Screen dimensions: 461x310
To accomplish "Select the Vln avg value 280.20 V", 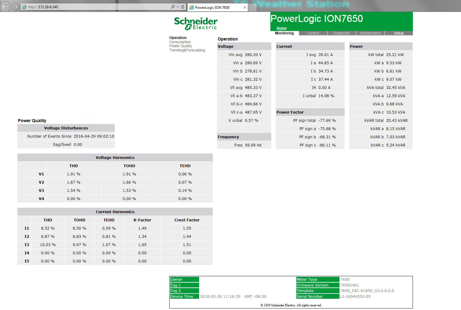I will pyautogui.click(x=253, y=55).
